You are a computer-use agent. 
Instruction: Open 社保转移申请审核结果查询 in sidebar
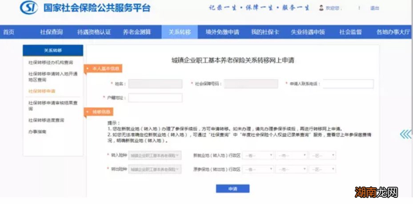[52, 106]
